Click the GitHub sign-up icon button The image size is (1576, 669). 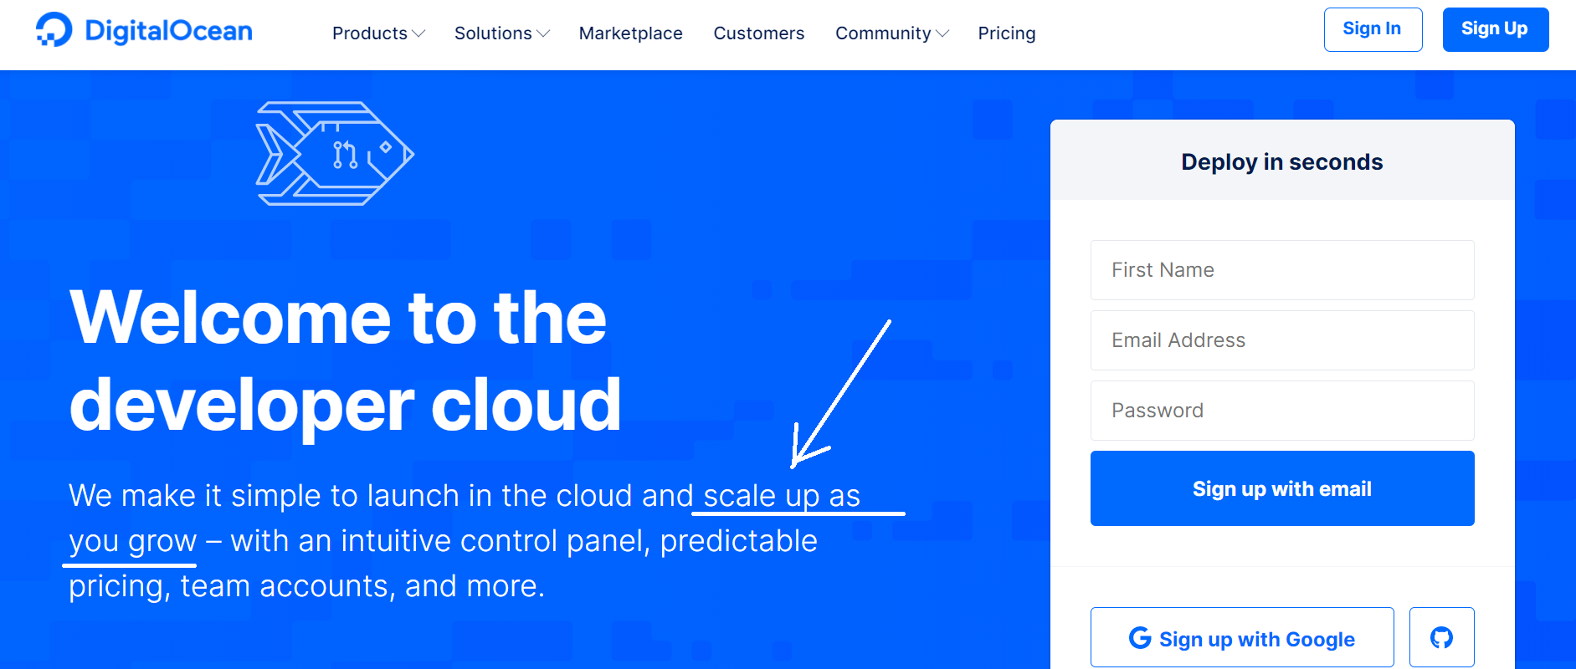[x=1441, y=638]
